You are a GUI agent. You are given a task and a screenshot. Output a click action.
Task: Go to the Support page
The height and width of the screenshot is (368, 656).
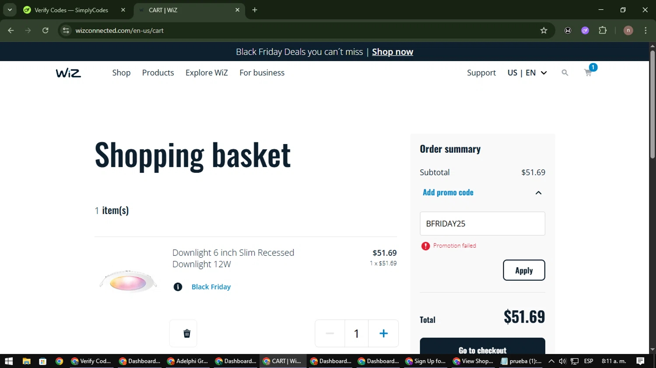[x=481, y=73]
